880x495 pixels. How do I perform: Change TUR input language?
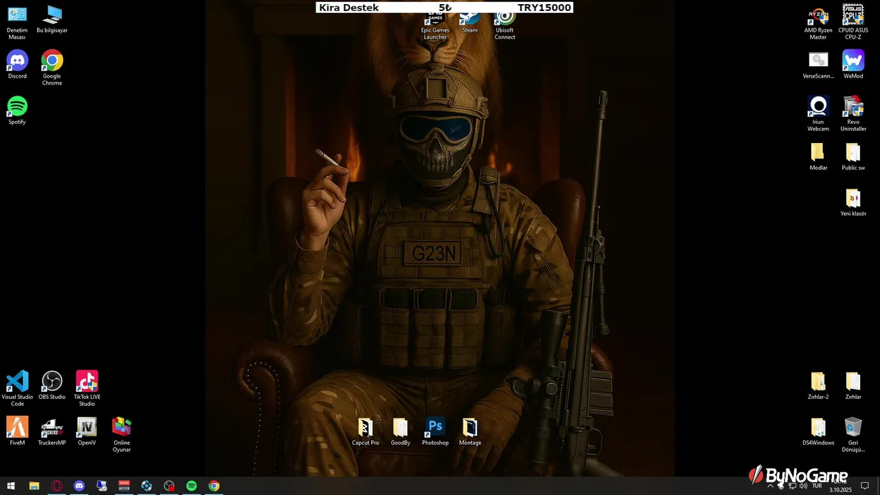tap(817, 486)
